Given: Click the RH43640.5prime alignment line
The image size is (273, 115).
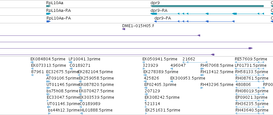Looking at the screenshot, I should coord(250,113).
